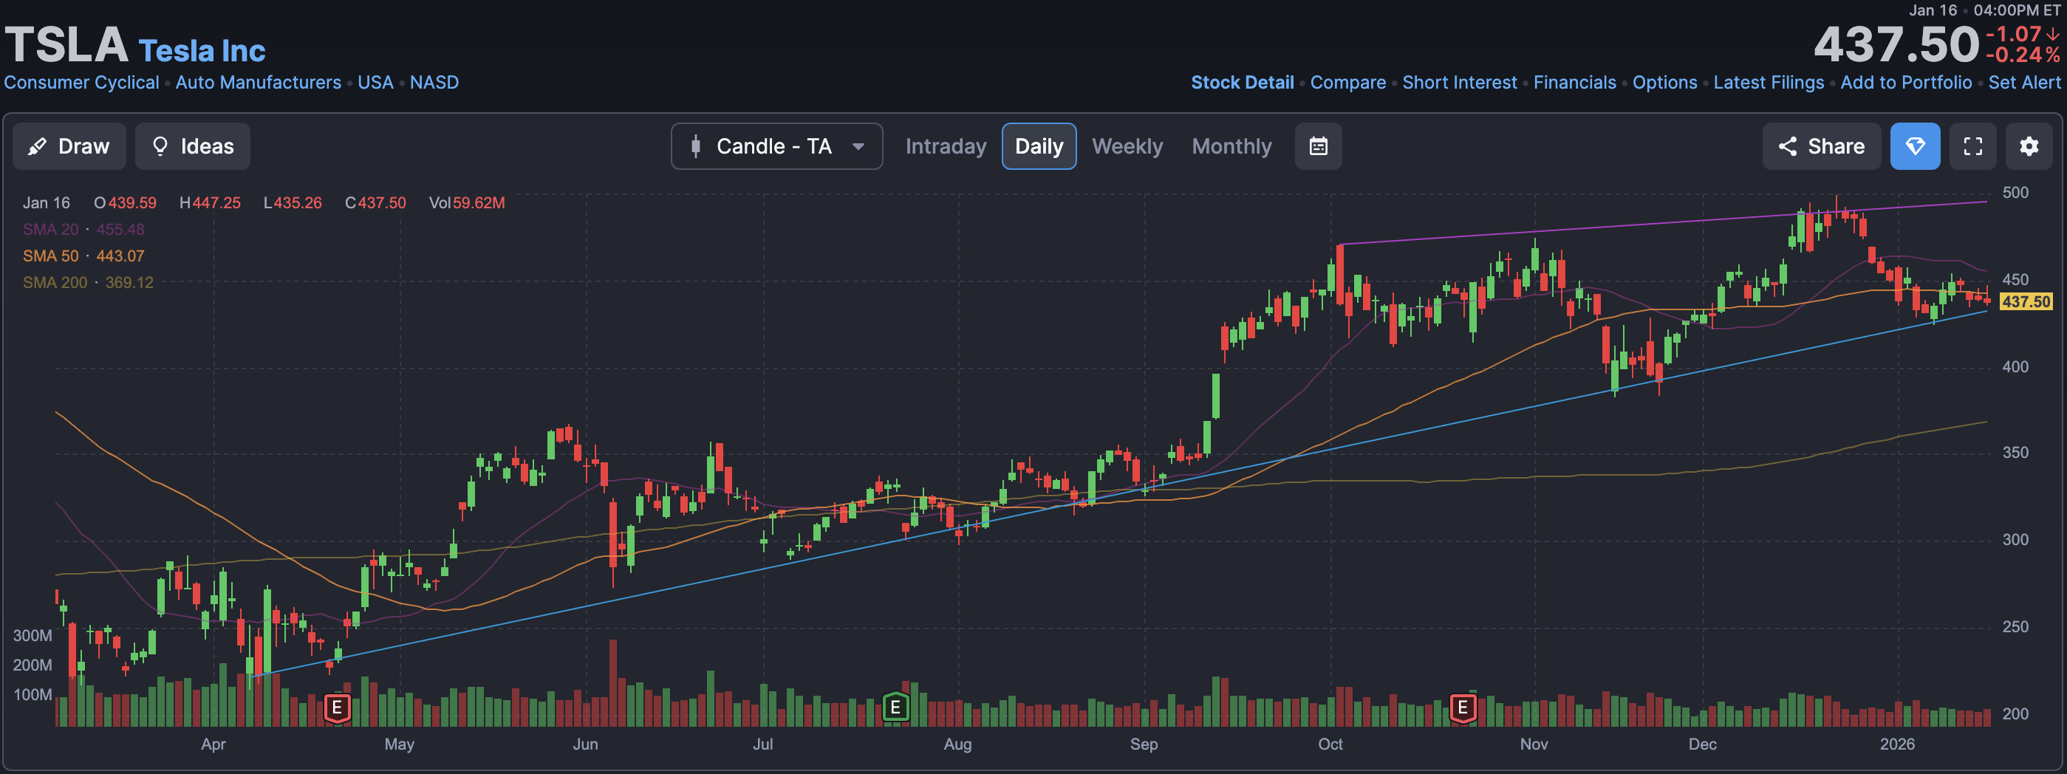Open chart settings gear
This screenshot has height=774, width=2067.
pyautogui.click(x=2029, y=146)
